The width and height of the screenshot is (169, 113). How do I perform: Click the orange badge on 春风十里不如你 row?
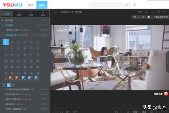pos(30,99)
